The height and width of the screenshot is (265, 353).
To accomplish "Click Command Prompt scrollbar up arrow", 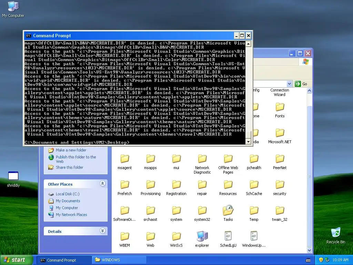I will [x=248, y=44].
